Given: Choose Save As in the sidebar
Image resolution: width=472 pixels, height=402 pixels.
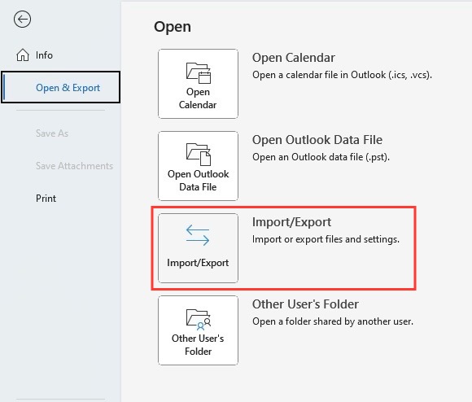Looking at the screenshot, I should click(x=52, y=133).
